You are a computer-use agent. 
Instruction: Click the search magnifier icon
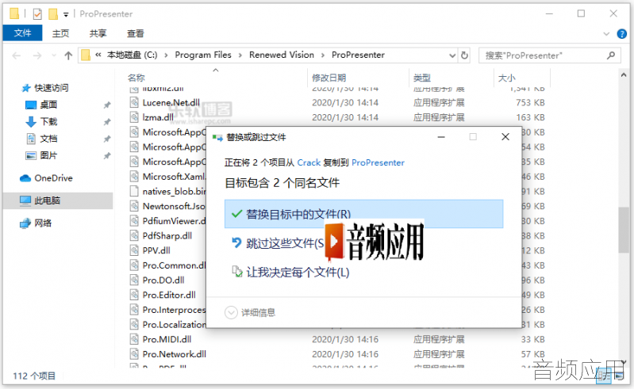click(x=611, y=55)
